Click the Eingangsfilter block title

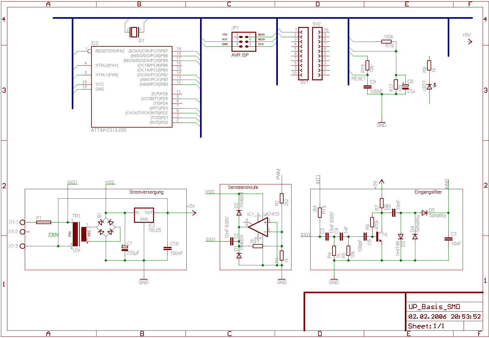[428, 192]
